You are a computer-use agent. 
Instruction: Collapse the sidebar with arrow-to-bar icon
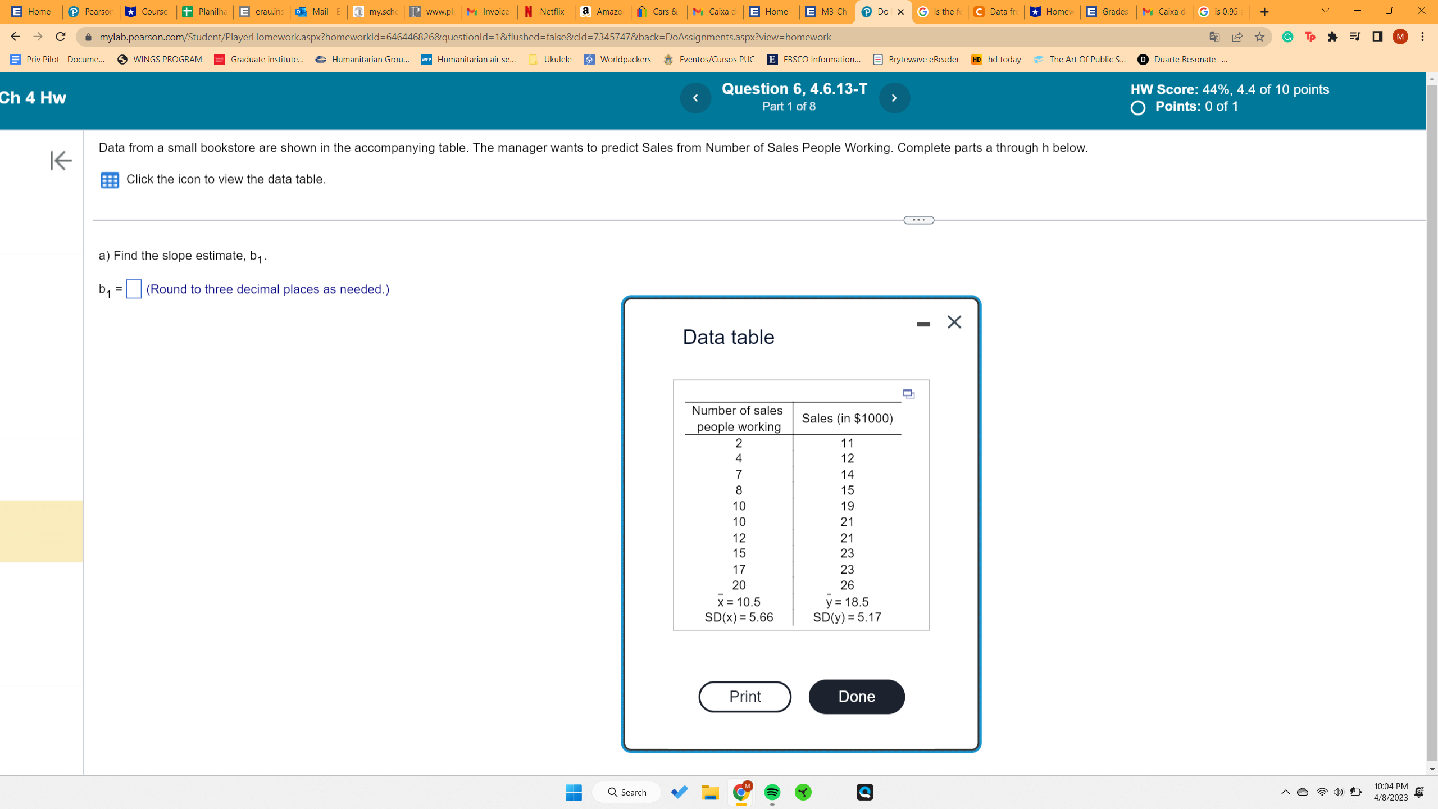pos(61,161)
